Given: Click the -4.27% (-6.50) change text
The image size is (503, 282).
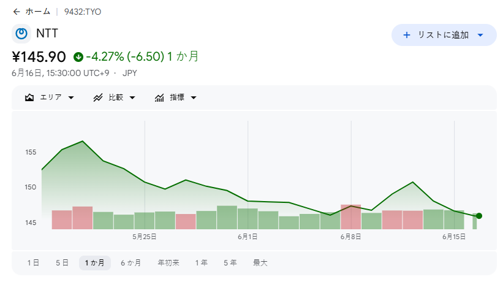Looking at the screenshot, I should 125,57.
